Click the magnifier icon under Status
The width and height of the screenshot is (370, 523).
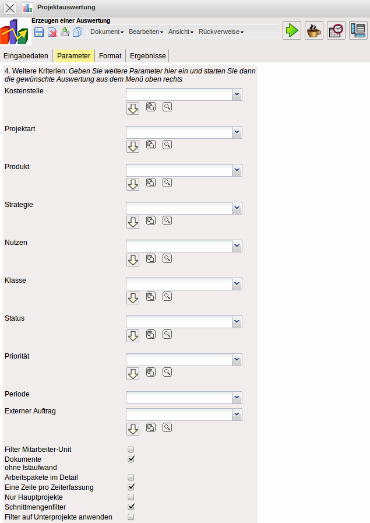tap(167, 334)
